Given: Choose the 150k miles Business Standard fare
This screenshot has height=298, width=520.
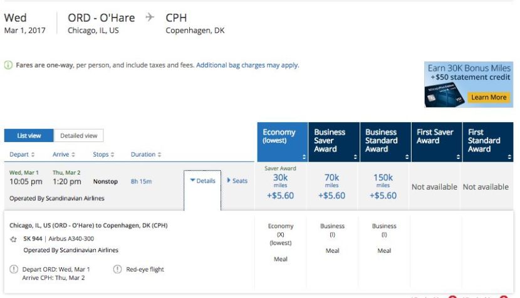Looking at the screenshot, I should point(383,186).
